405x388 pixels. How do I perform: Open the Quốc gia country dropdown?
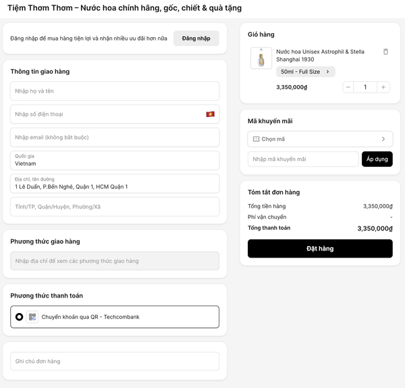[x=115, y=160]
